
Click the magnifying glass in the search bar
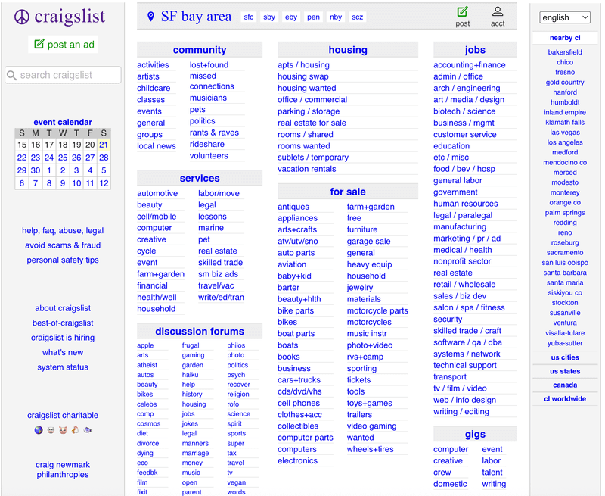[14, 75]
